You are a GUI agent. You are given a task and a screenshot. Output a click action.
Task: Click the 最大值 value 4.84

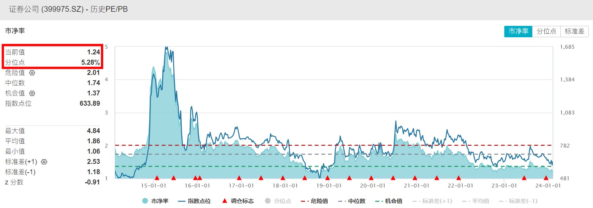94,131
